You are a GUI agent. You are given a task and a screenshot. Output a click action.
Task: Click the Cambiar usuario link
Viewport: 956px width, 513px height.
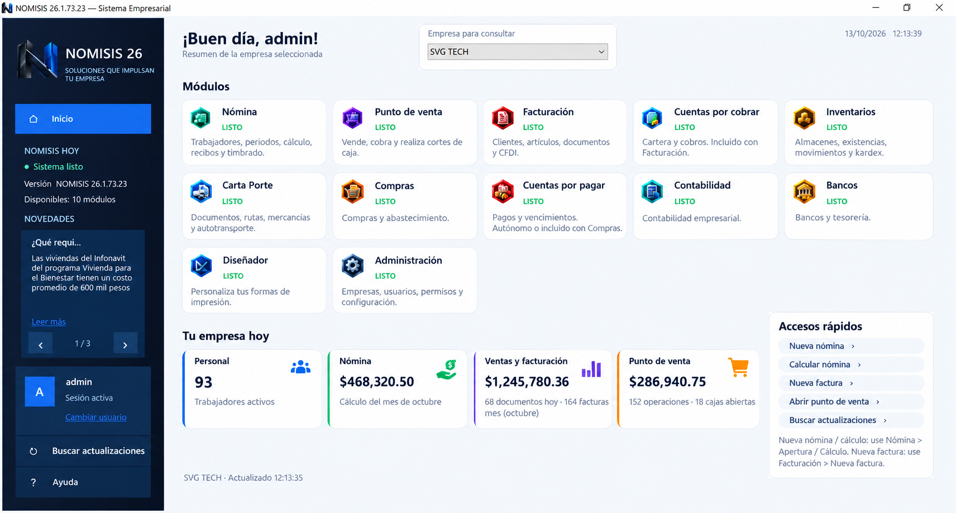coord(96,417)
